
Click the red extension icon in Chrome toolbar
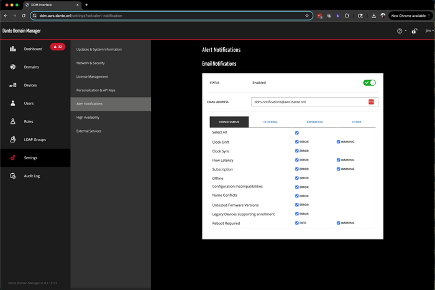pos(320,16)
